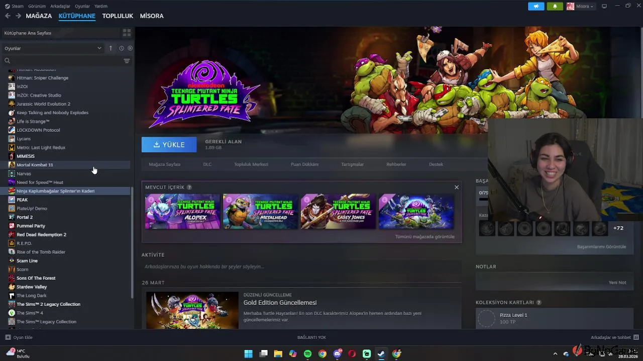The width and height of the screenshot is (643, 361).
Task: Select Sons Of The Forest
Action: click(x=36, y=278)
